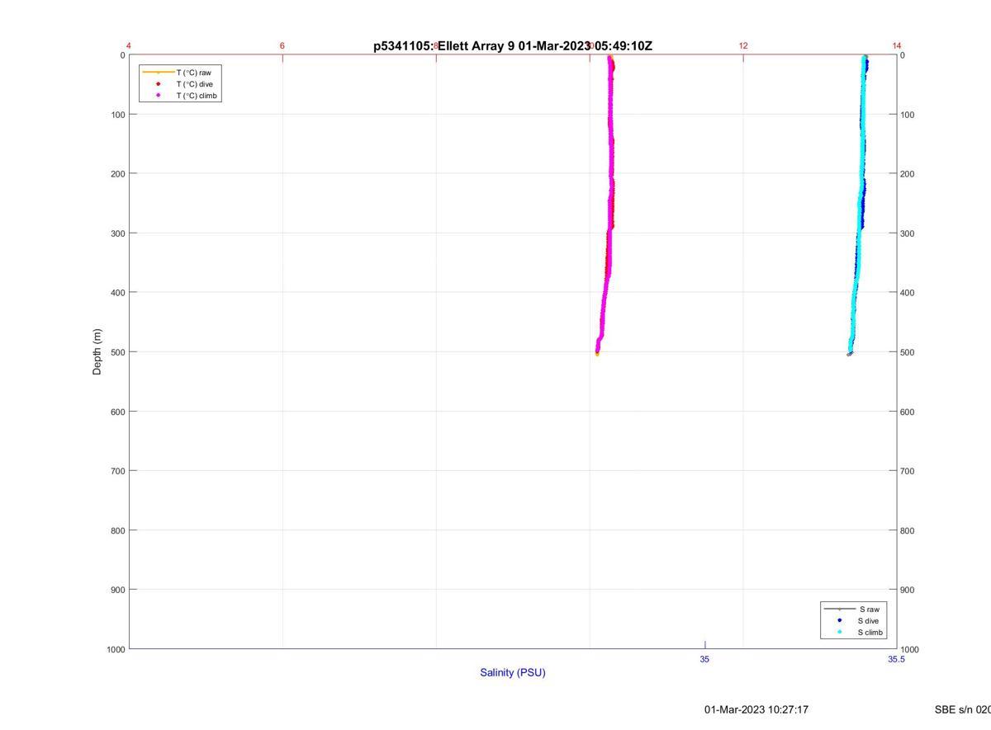Click the orange T raw legend line marker
Image resolution: width=991 pixels, height=730 pixels.
pyautogui.click(x=158, y=73)
